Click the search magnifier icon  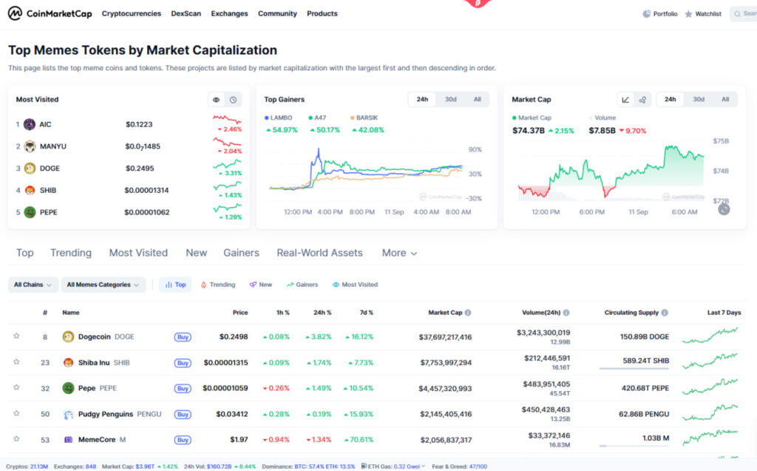pos(737,14)
